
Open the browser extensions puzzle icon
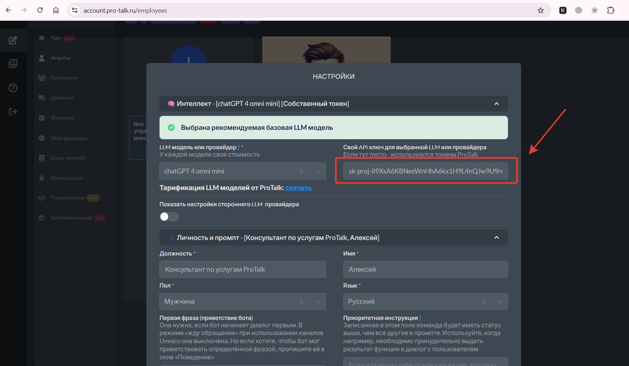tap(611, 11)
